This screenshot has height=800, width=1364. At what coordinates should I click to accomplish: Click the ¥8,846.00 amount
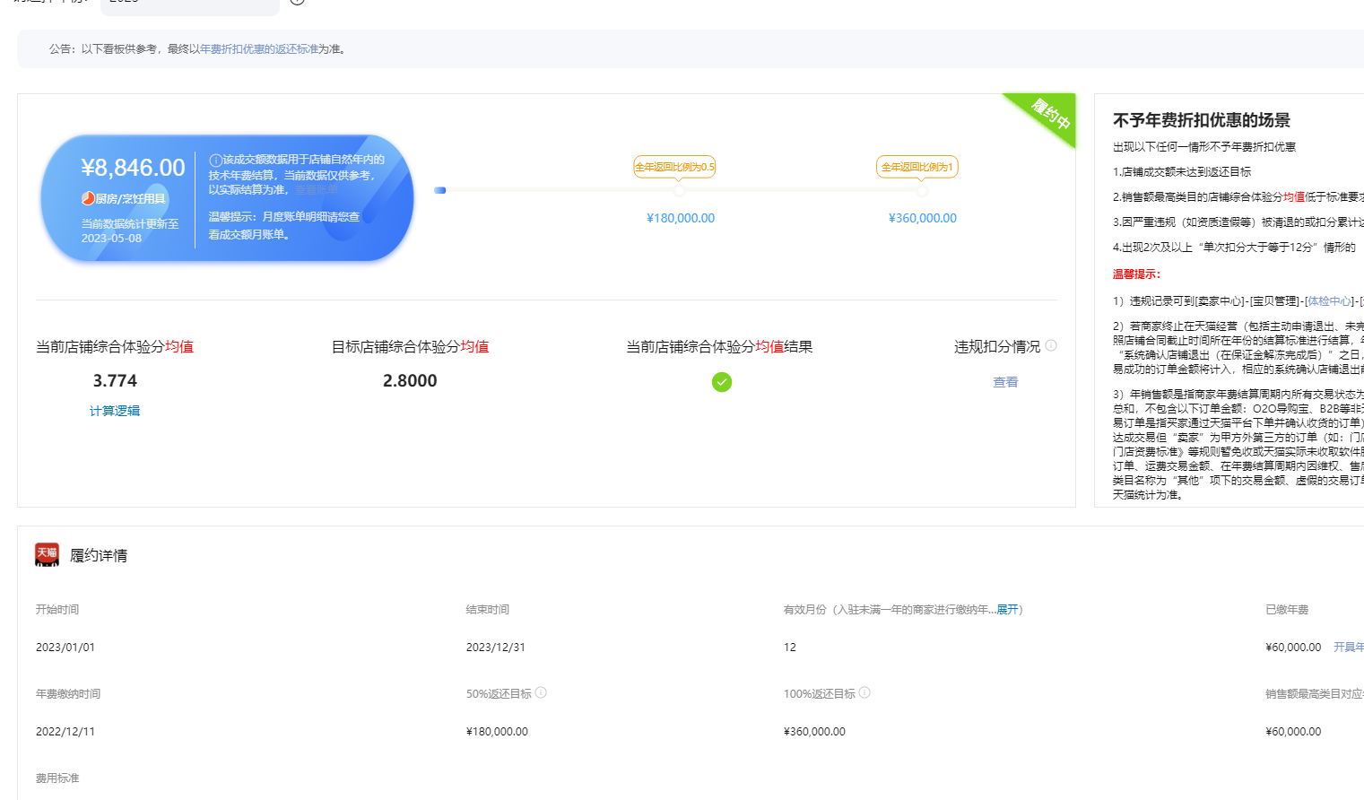click(133, 168)
